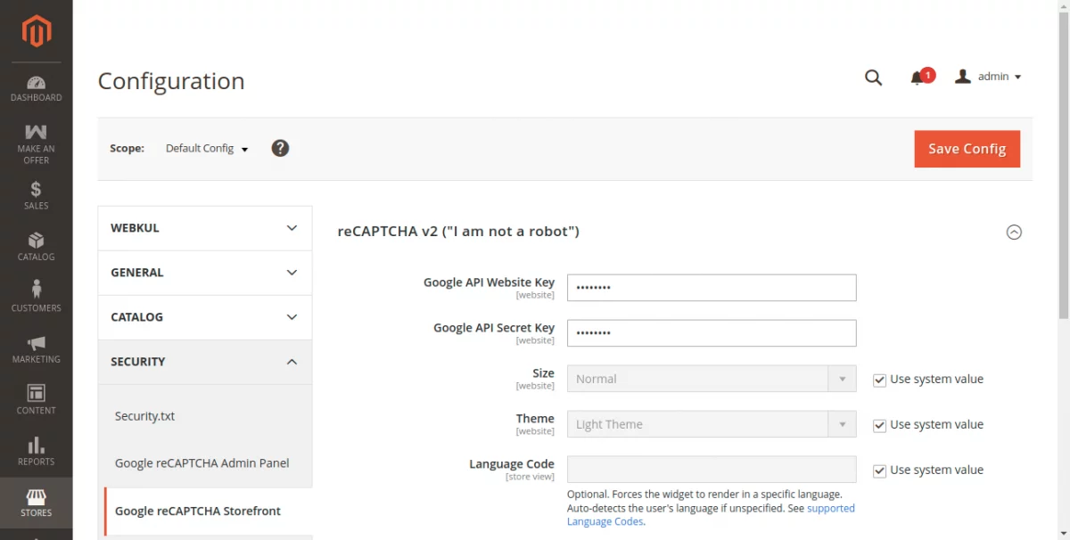
Task: Open Google reCAPTCHA Admin Panel tab
Action: point(202,463)
